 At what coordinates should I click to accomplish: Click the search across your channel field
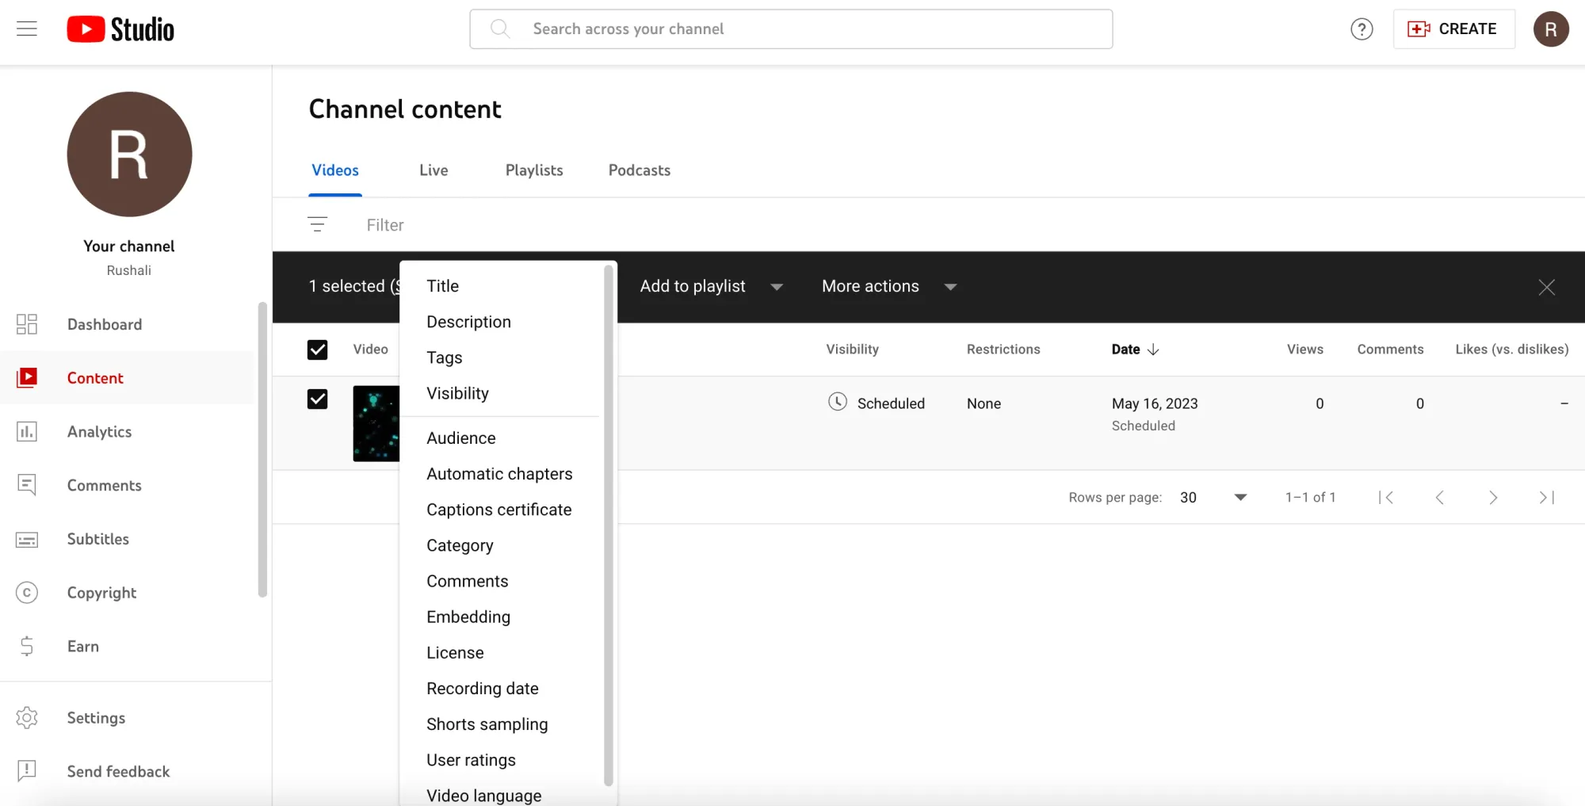coord(792,29)
